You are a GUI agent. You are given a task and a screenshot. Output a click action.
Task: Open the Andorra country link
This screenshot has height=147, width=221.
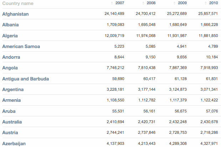point(11,57)
